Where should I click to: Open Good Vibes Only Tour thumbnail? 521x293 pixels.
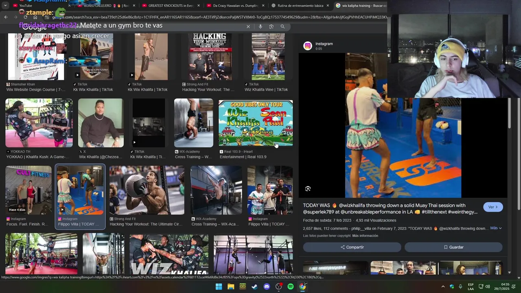click(256, 123)
